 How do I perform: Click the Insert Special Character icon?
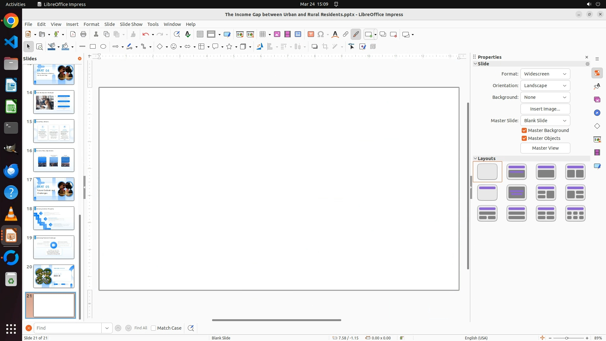point(321,34)
